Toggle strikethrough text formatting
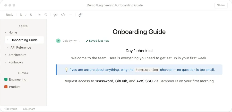This screenshot has height=112, width=232. [x=31, y=15]
